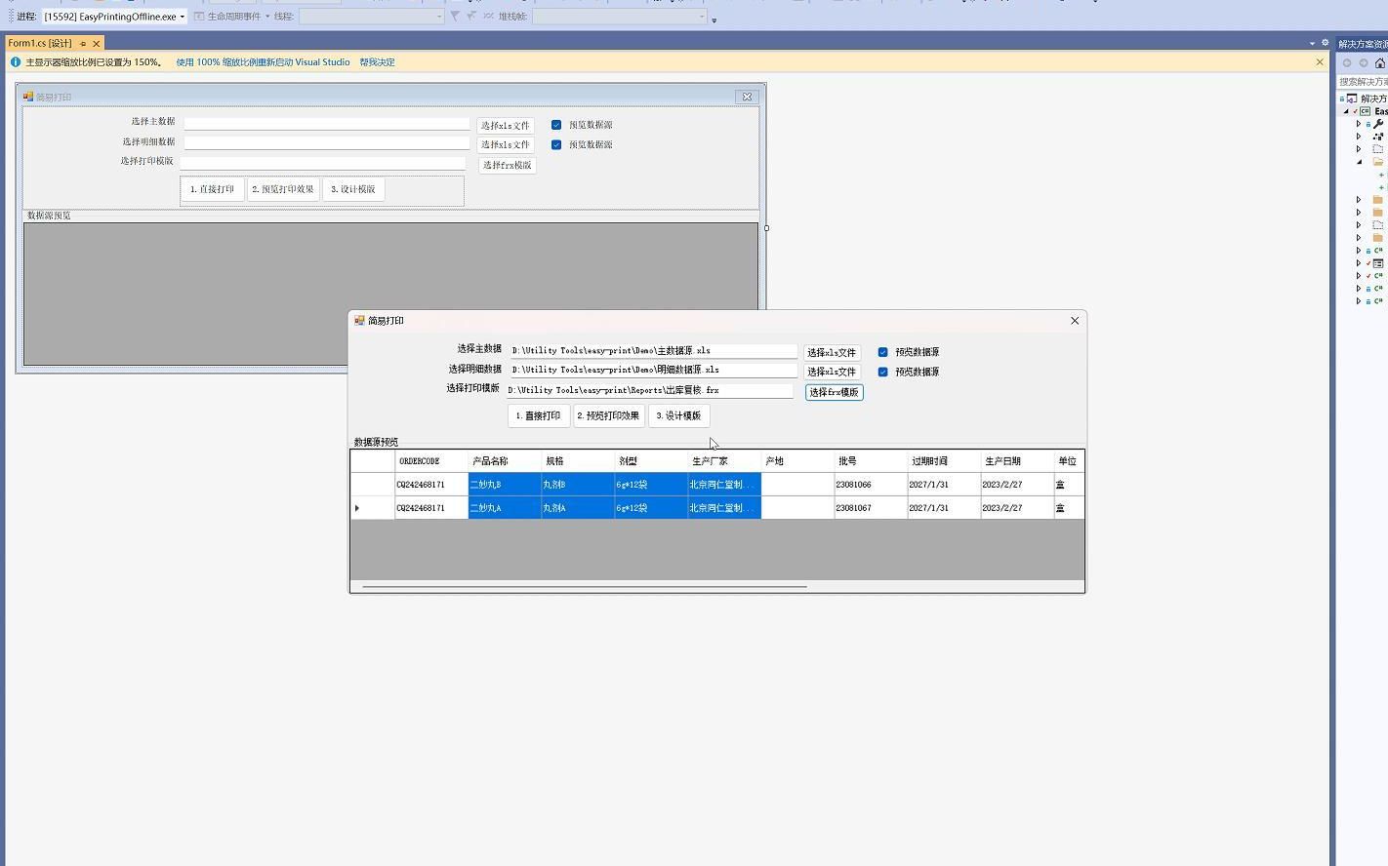Select the 数据源预览 label on designer form

tap(49, 216)
